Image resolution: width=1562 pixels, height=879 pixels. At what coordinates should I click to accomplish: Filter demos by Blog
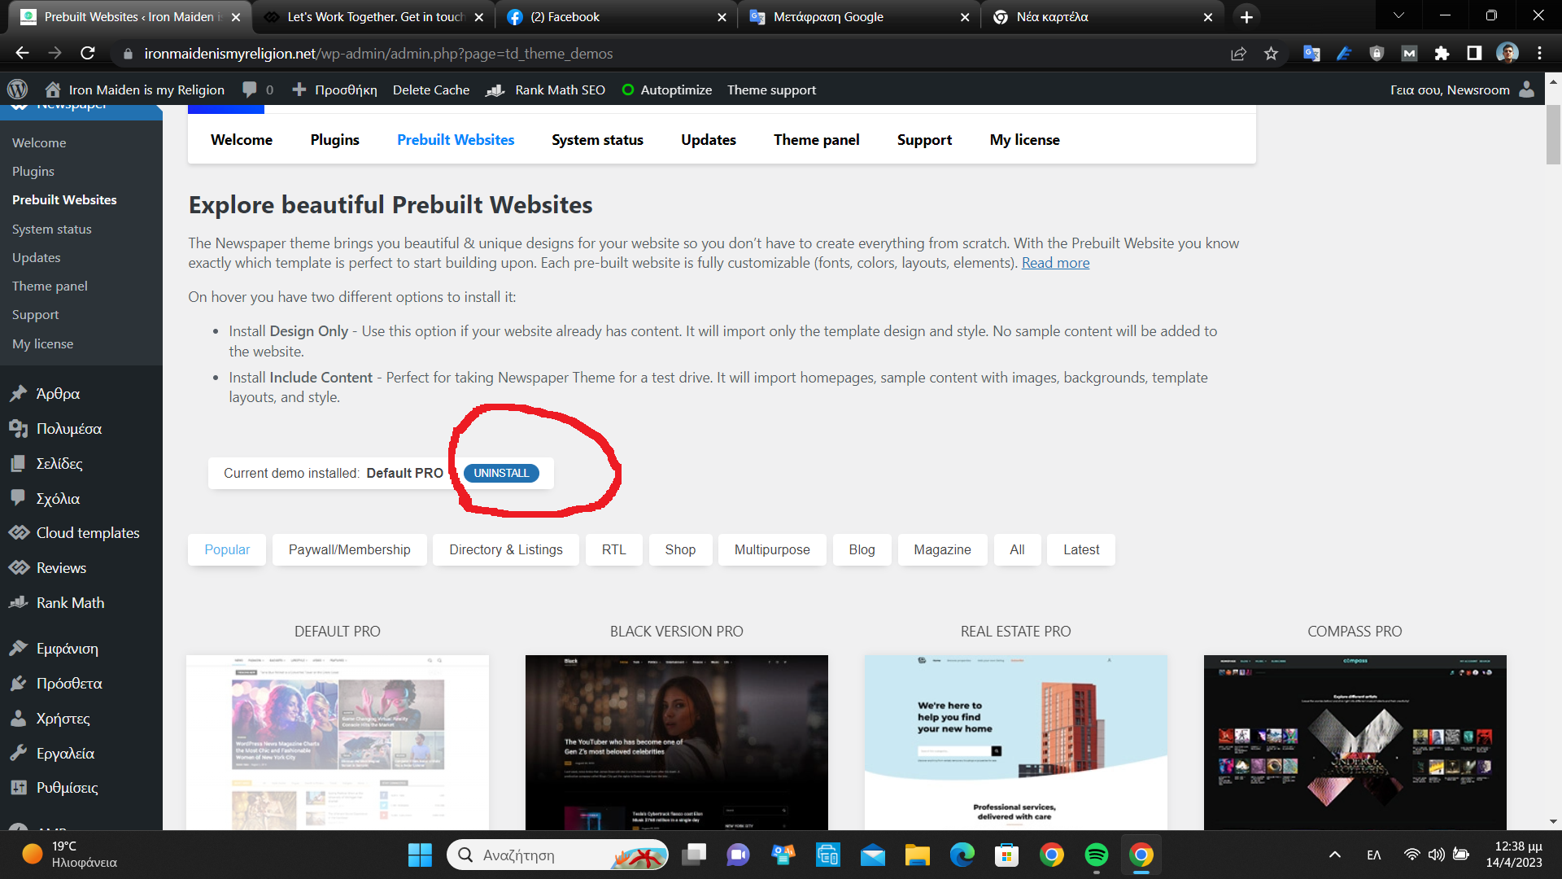tap(862, 549)
